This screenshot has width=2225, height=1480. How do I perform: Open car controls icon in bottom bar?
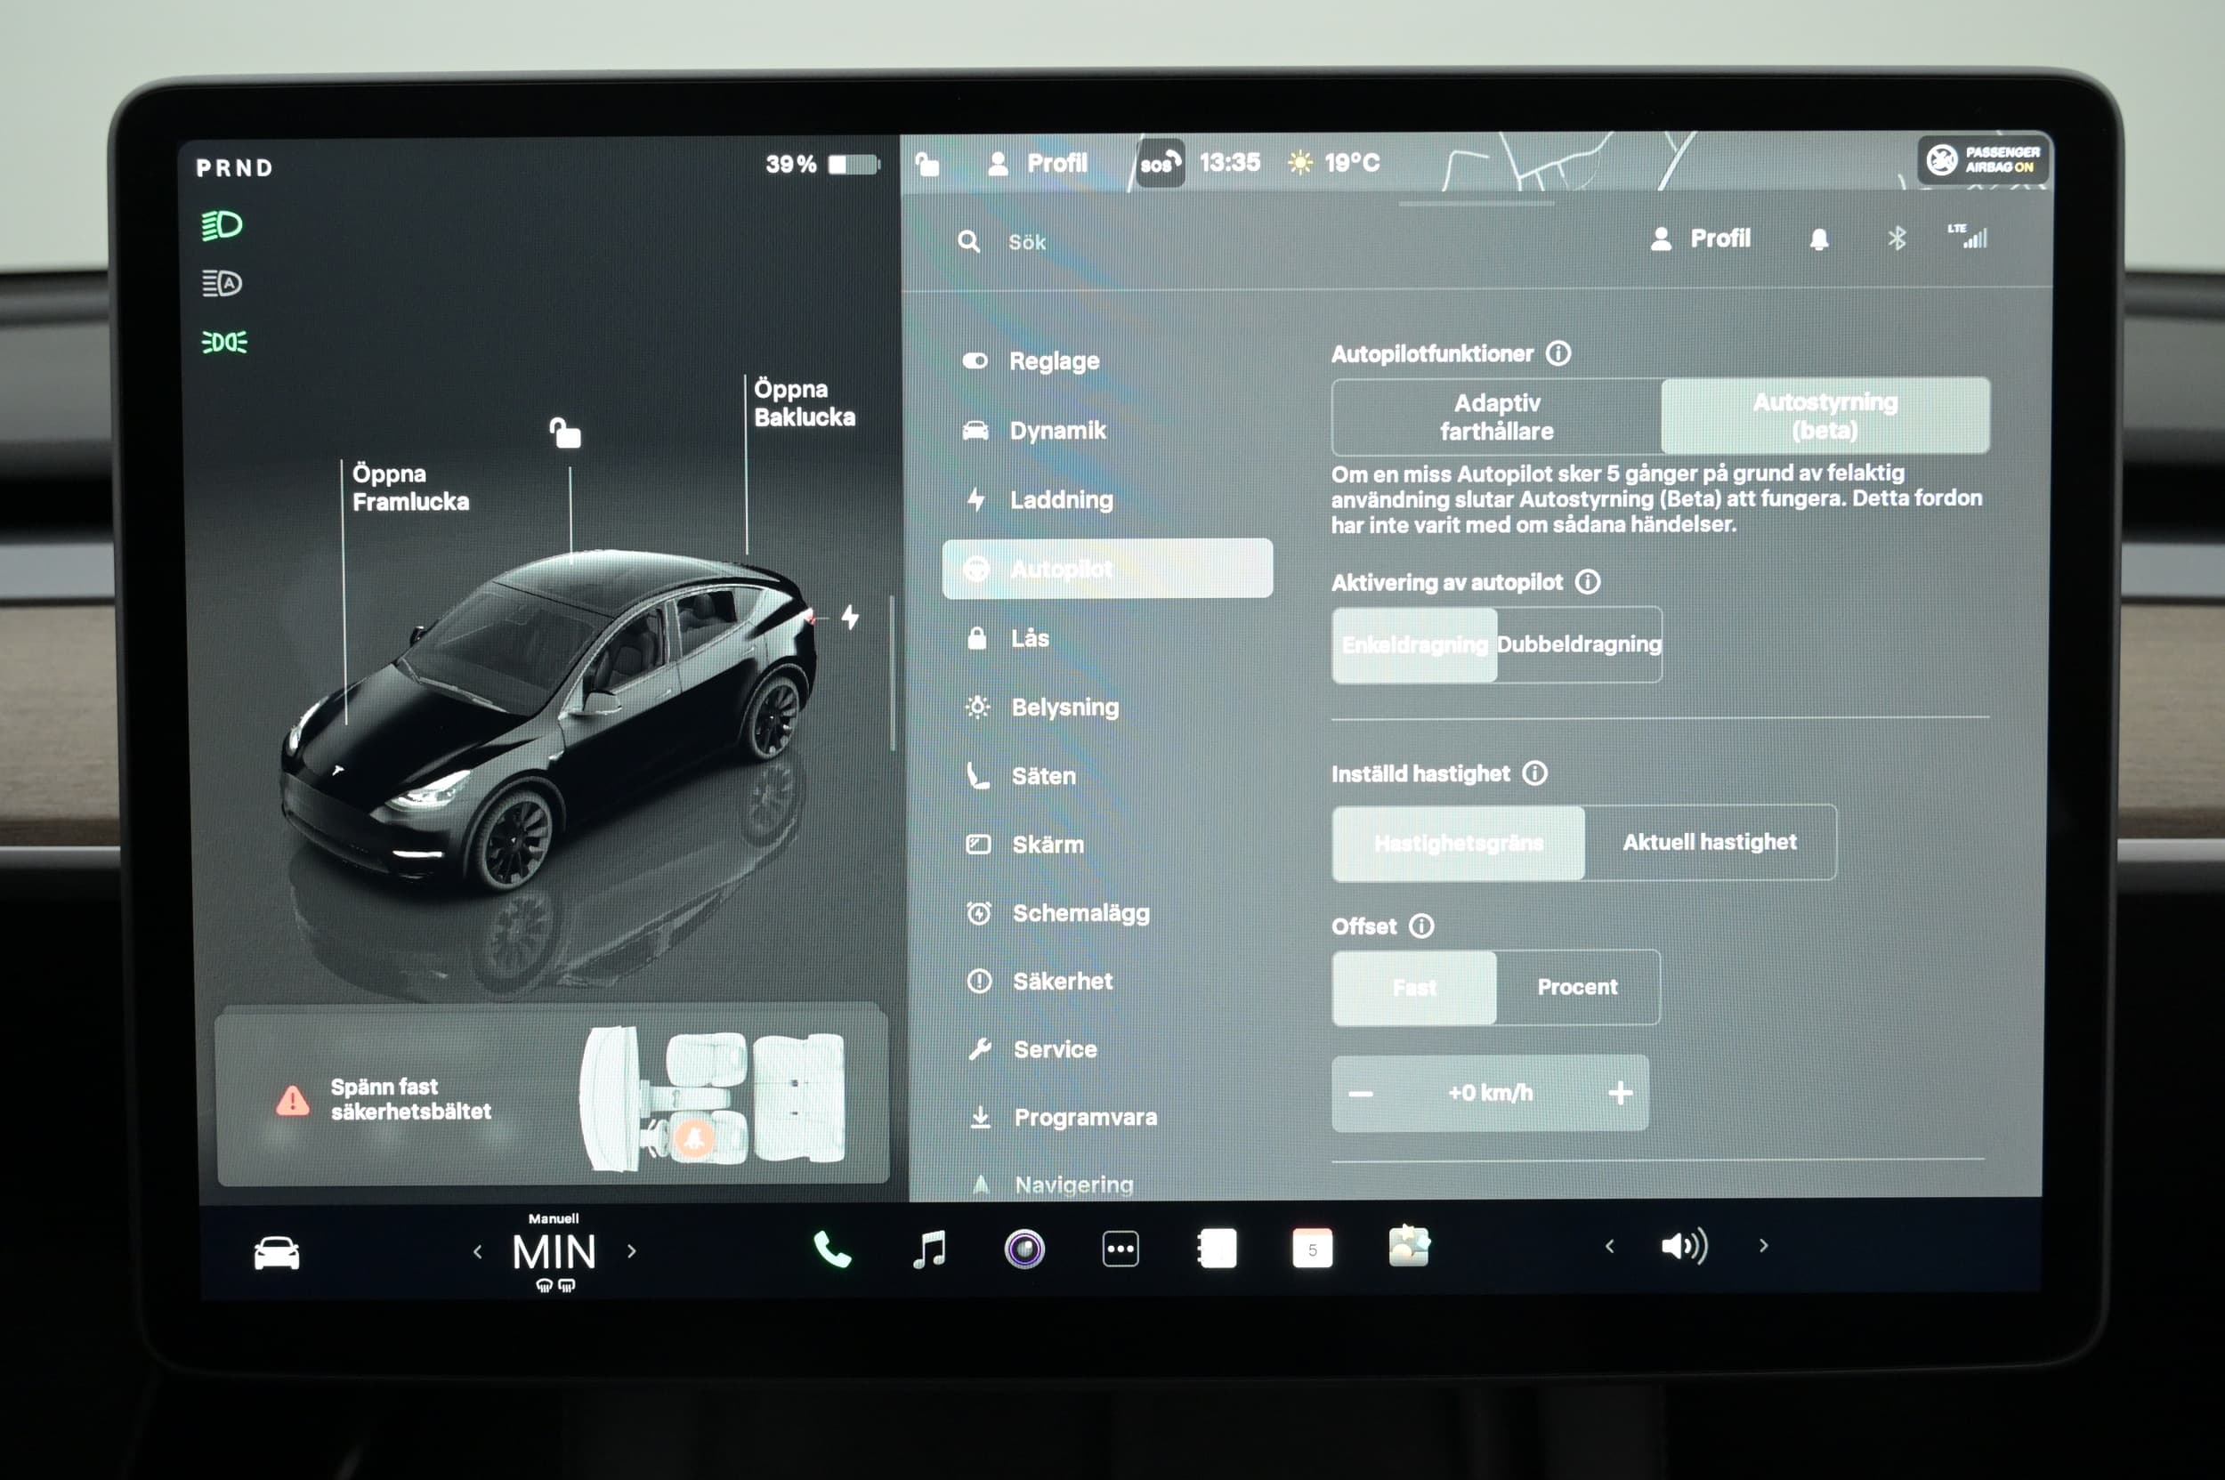click(x=277, y=1252)
